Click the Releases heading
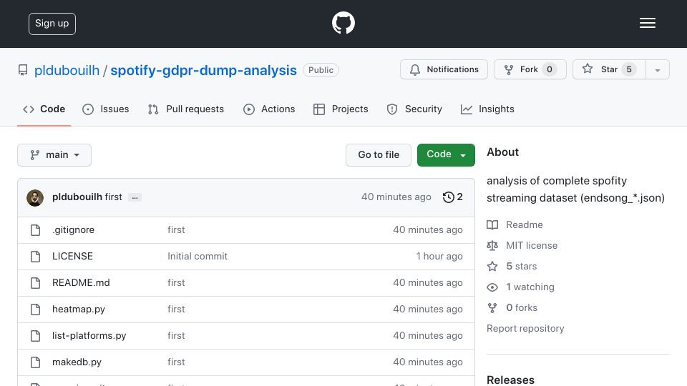 coord(510,380)
